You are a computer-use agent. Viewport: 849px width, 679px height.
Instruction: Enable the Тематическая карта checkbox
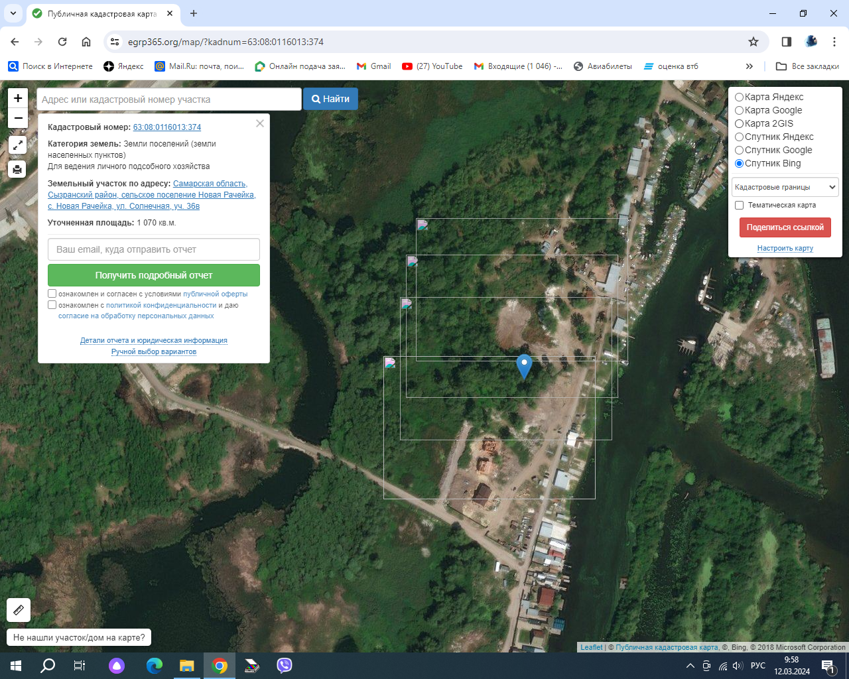point(739,206)
